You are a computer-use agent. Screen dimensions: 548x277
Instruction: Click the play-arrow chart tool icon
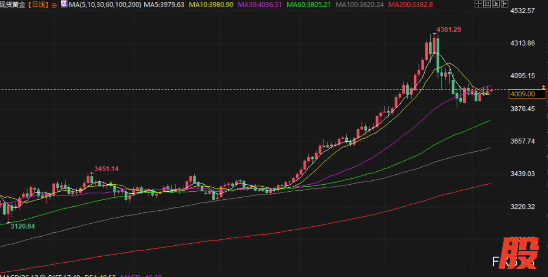[495, 4]
